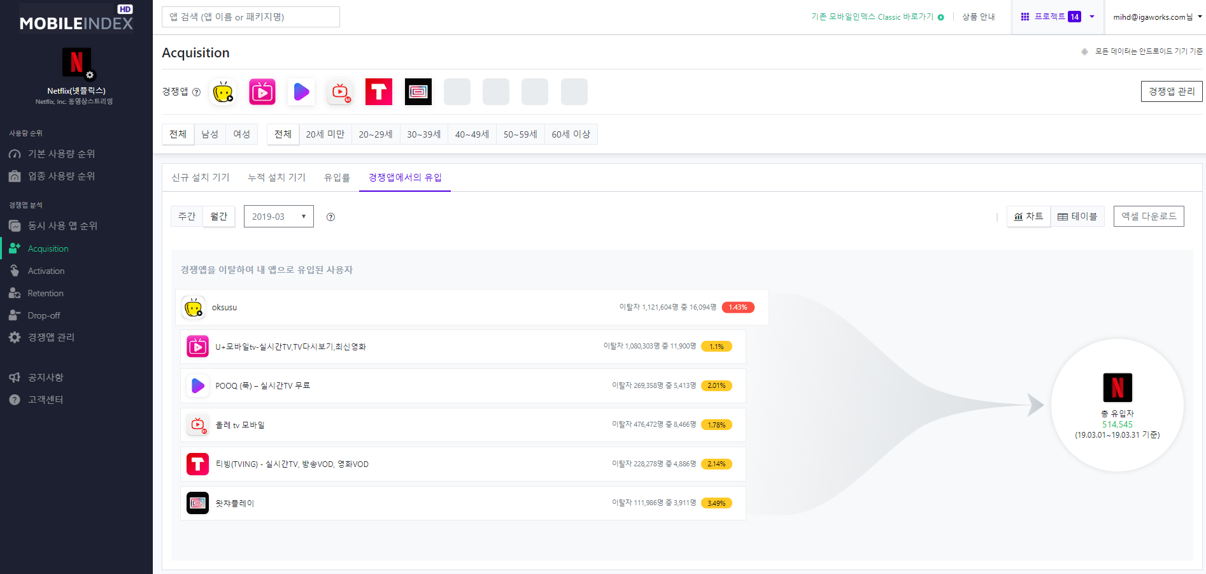Click the help icon beside the date selector

pyautogui.click(x=330, y=217)
